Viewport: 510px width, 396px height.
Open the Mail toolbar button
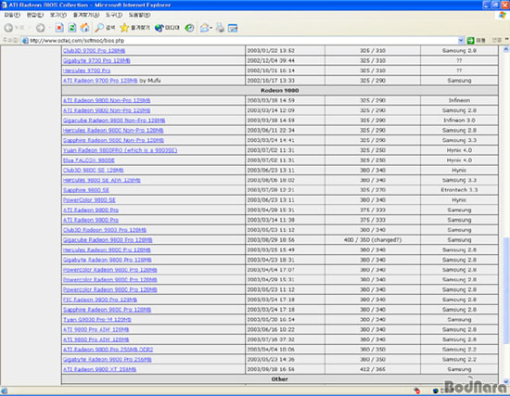click(204, 28)
